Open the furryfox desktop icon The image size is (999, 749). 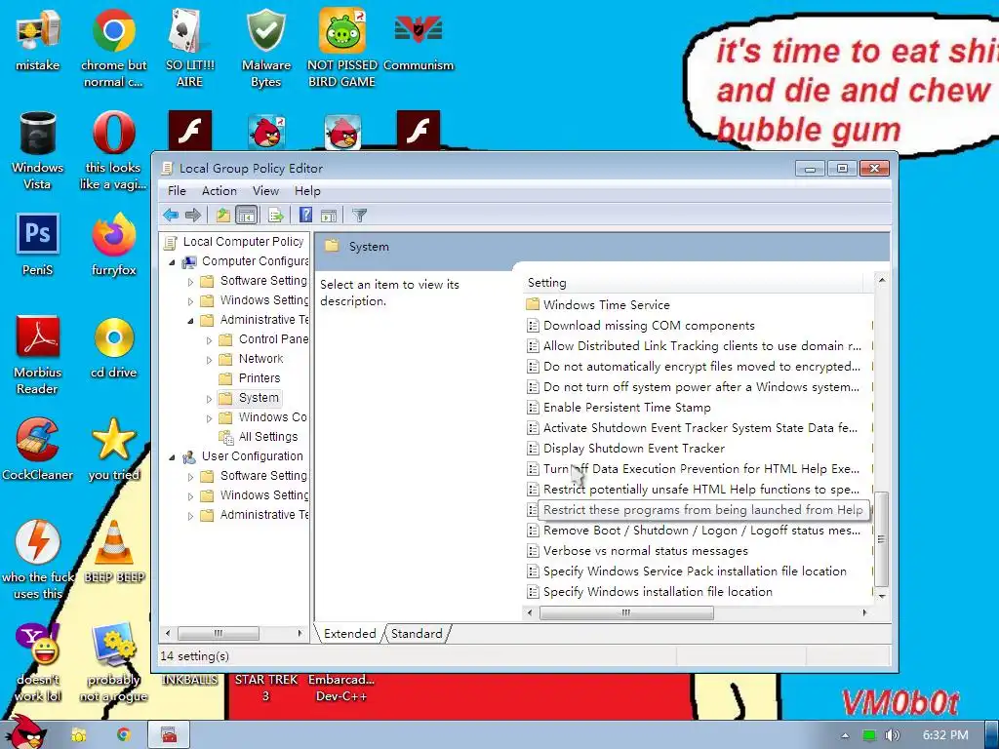(x=113, y=245)
